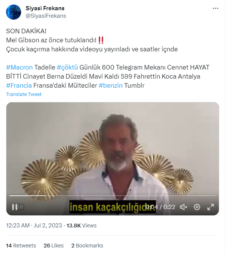The image size is (226, 255).
Task: View the 26 Likes list
Action: 53,246
